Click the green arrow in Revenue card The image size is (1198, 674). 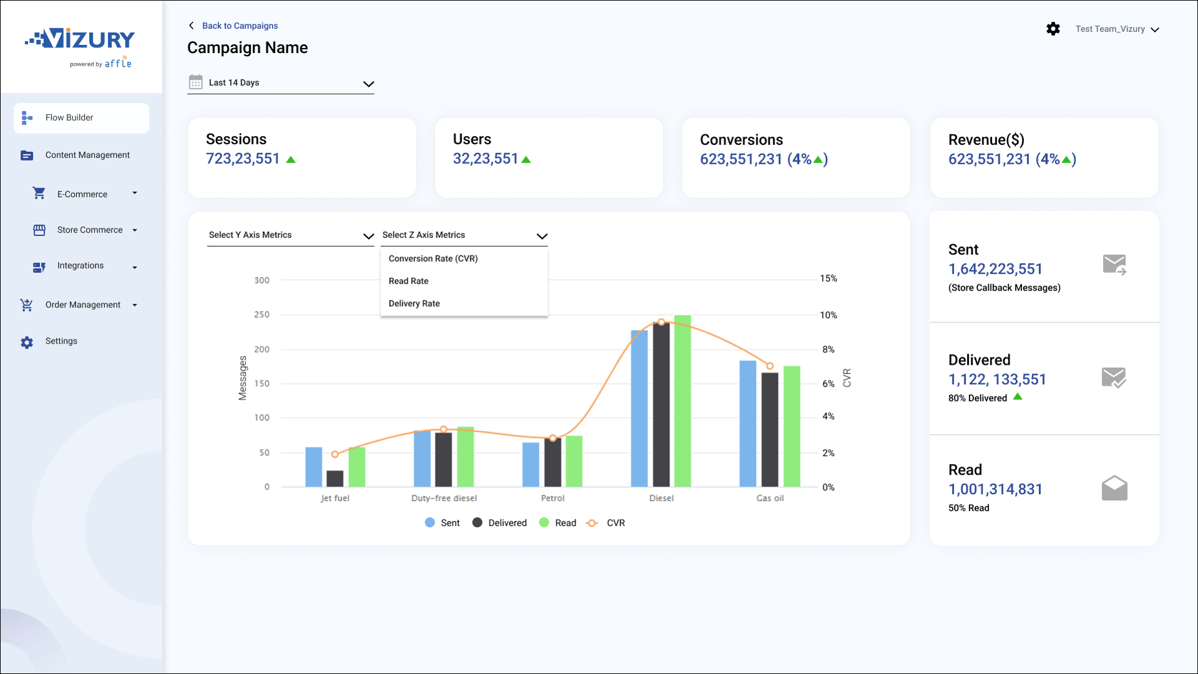(1066, 160)
